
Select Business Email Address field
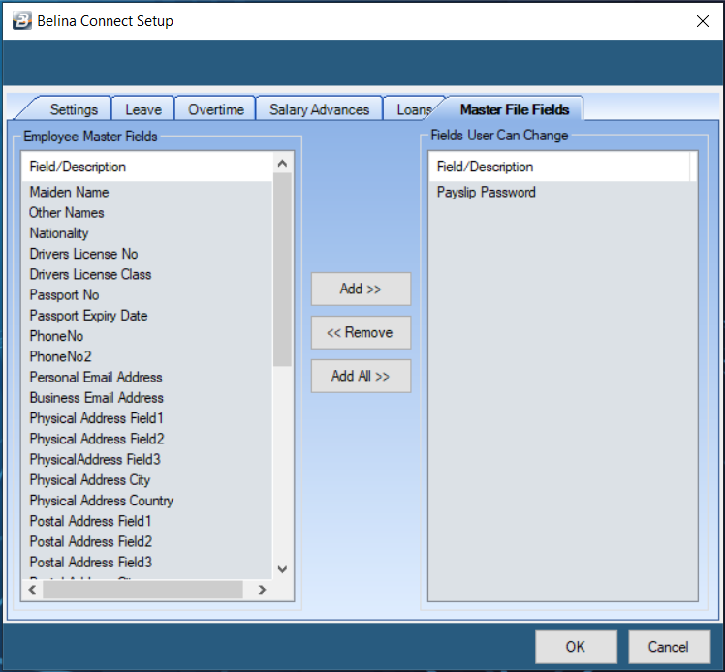click(x=97, y=398)
